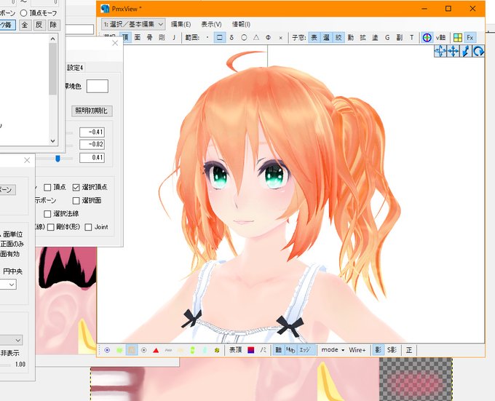Click the 正 button in bottom toolbar
Viewport: 495px width, 401px height.
[x=409, y=350]
